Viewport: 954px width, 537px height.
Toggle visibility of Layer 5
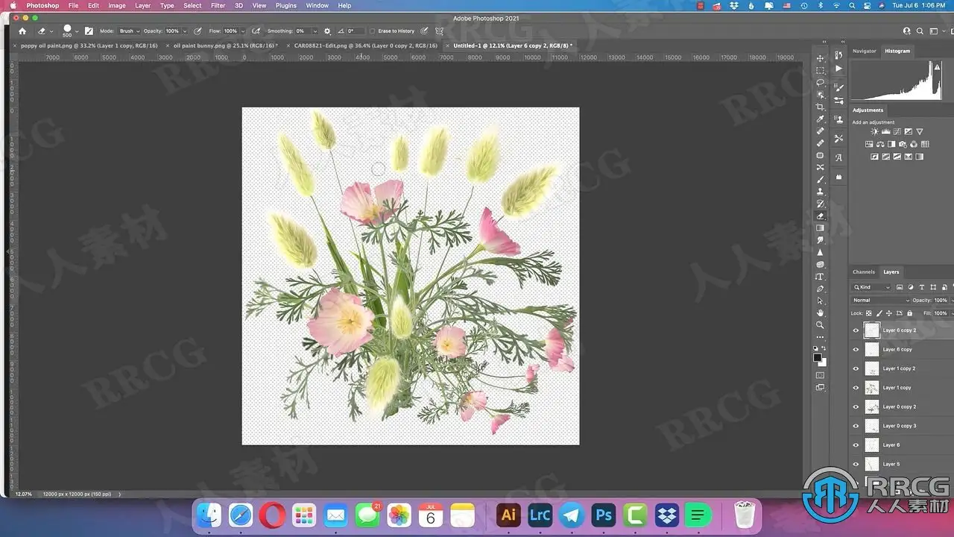pyautogui.click(x=856, y=464)
